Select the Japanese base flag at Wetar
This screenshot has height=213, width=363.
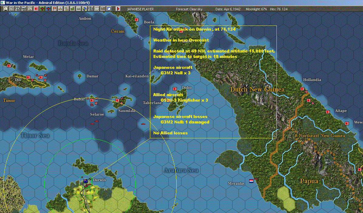pyautogui.click(x=9, y=66)
